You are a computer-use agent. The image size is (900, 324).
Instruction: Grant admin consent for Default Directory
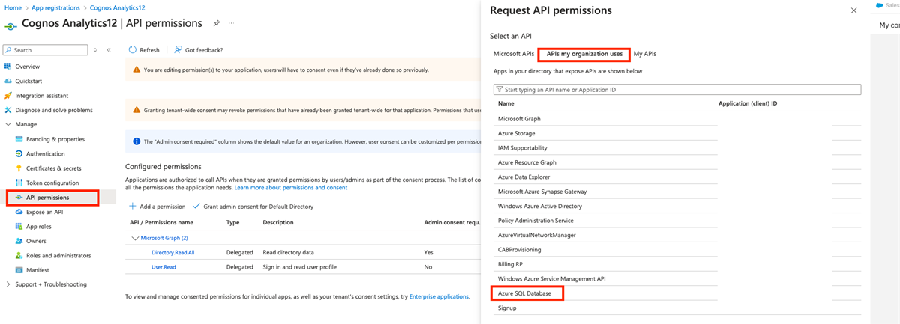coord(253,207)
